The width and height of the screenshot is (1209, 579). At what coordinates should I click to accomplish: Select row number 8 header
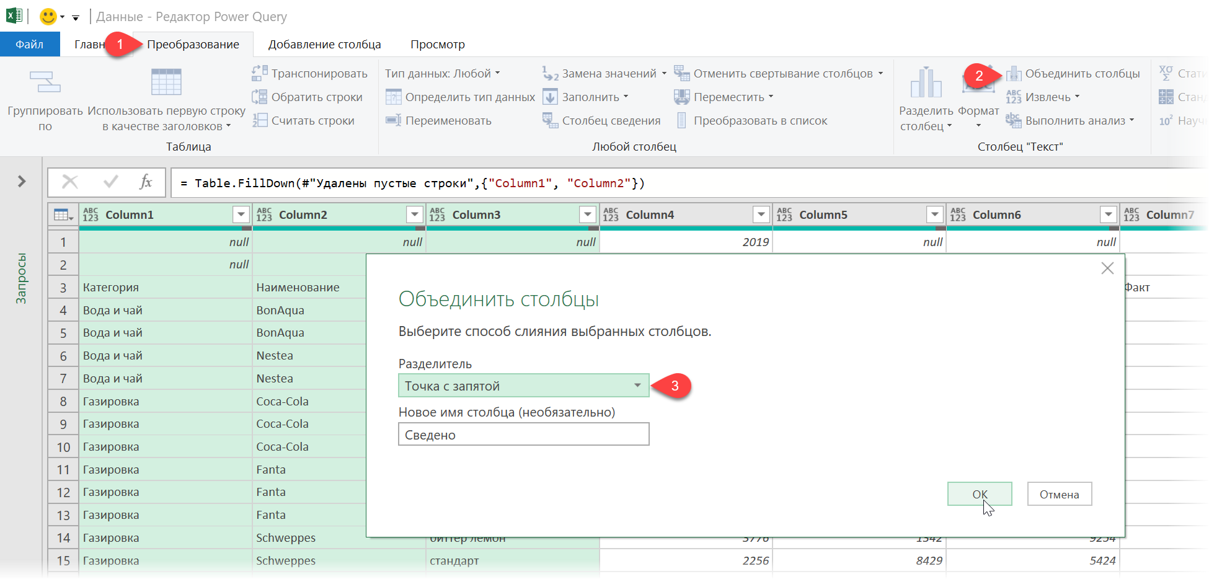63,401
